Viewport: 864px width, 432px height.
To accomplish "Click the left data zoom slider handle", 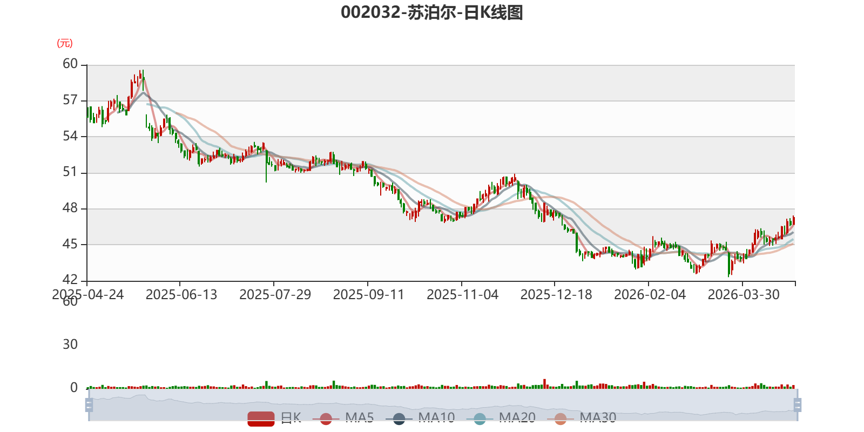I will 89,404.
